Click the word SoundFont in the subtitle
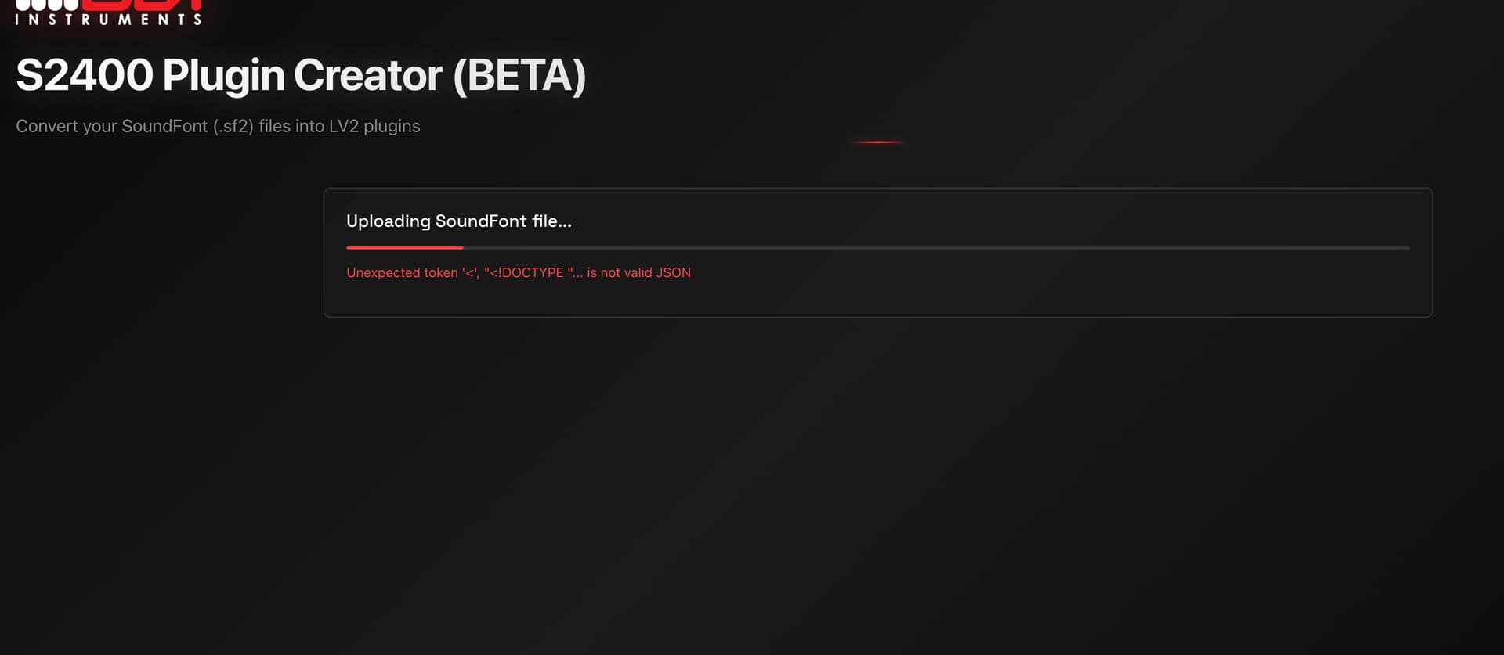Viewport: 1504px width, 655px height. click(x=164, y=126)
